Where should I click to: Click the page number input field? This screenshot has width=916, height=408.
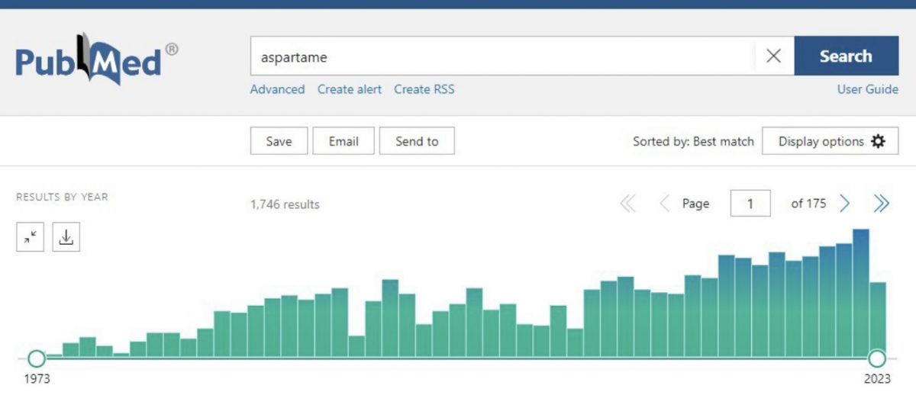pos(750,204)
